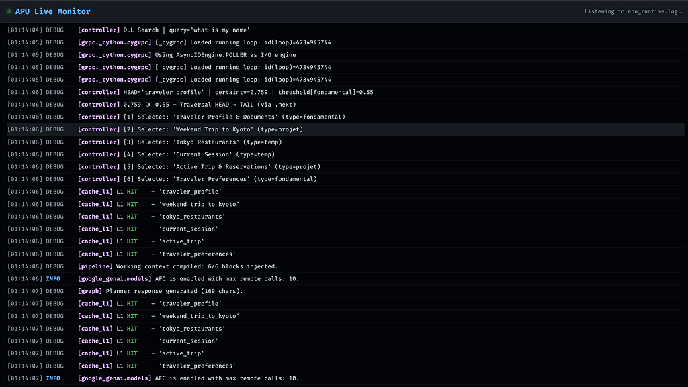Click the 01:14:06 INFO google_genai.models line

pyautogui.click(x=346, y=279)
